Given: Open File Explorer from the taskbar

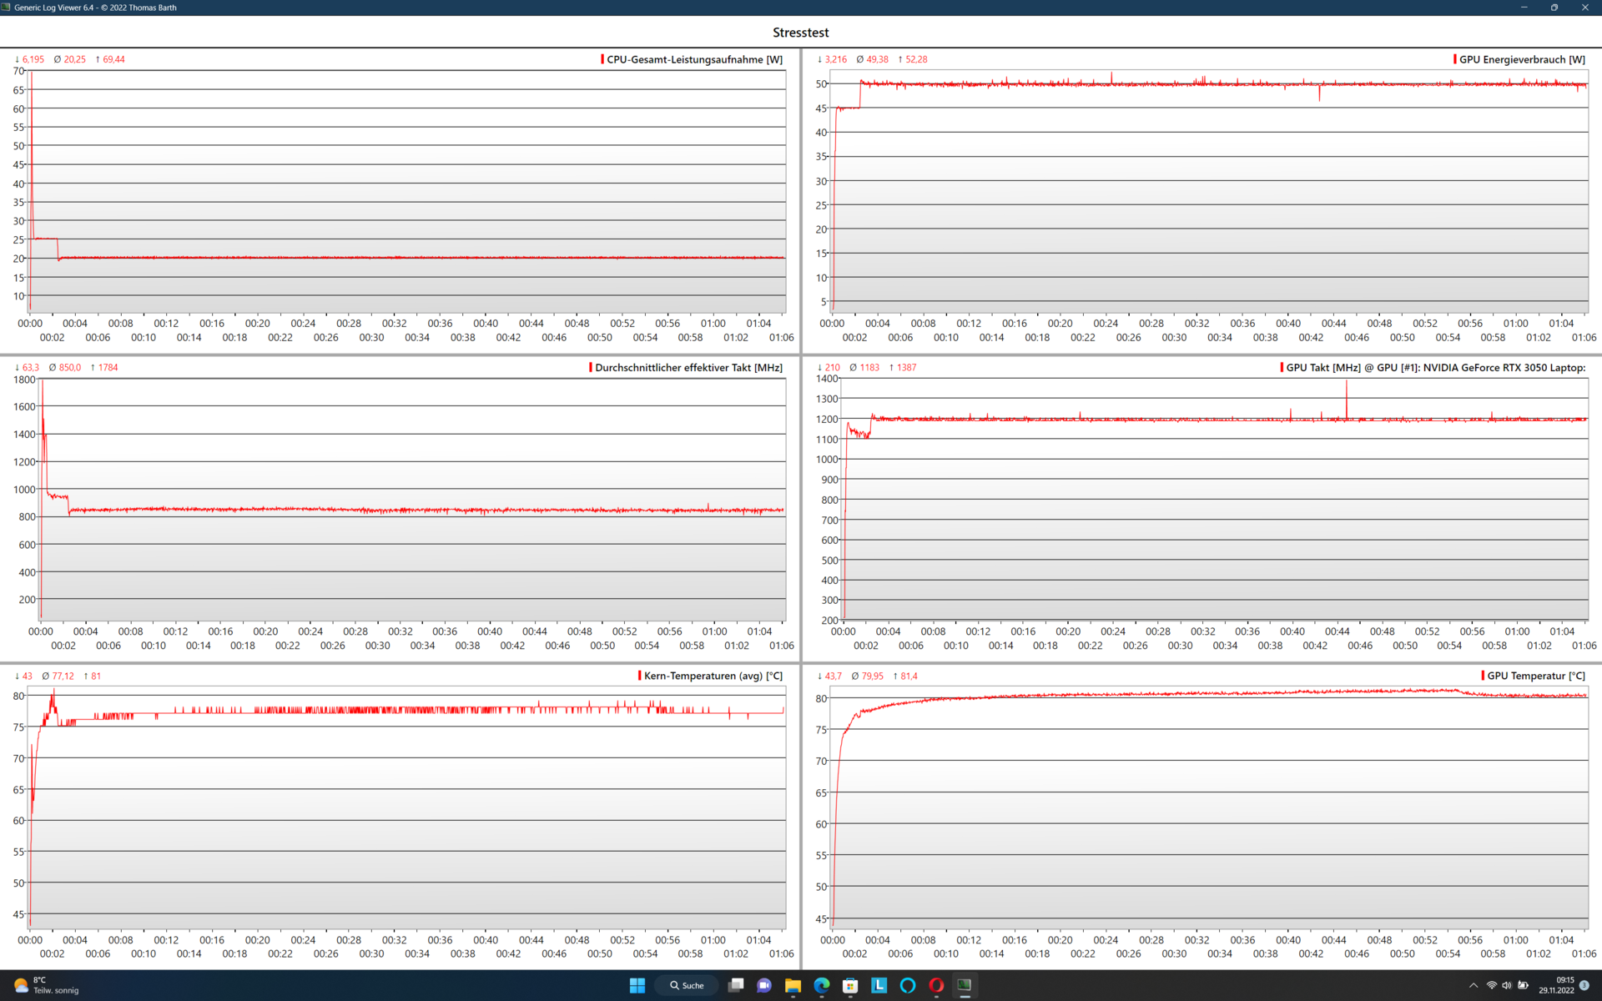Looking at the screenshot, I should pyautogui.click(x=793, y=985).
